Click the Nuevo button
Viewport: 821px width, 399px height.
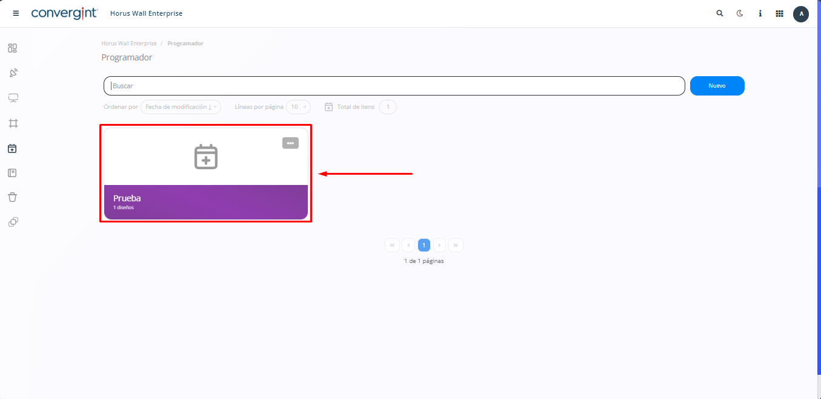coord(717,86)
